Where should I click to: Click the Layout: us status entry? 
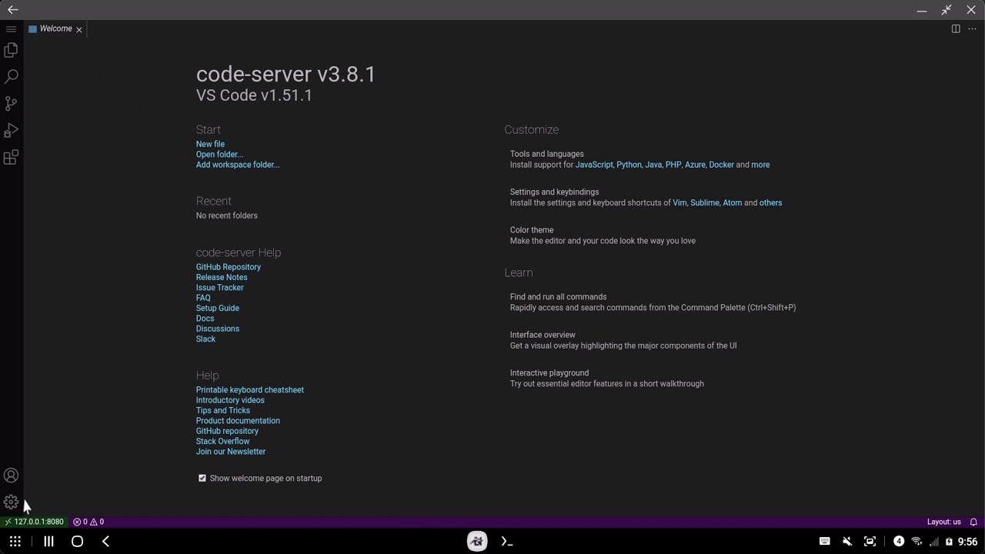pyautogui.click(x=944, y=522)
